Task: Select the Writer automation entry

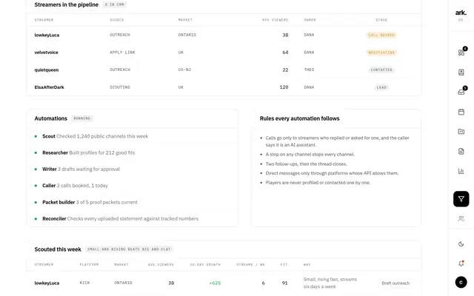Action: click(x=77, y=169)
